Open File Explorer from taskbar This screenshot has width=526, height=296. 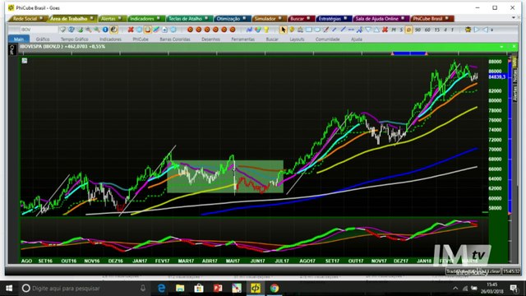pos(180,289)
